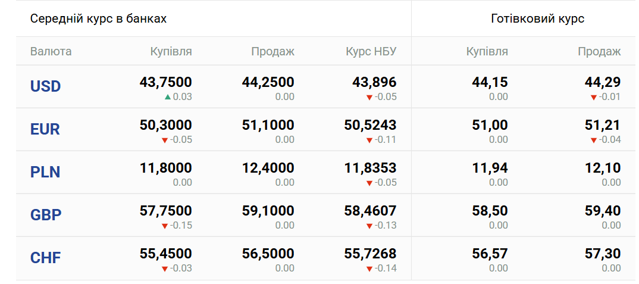Open the GBP currency link
Viewport: 639px width, 284px height.
pyautogui.click(x=46, y=215)
